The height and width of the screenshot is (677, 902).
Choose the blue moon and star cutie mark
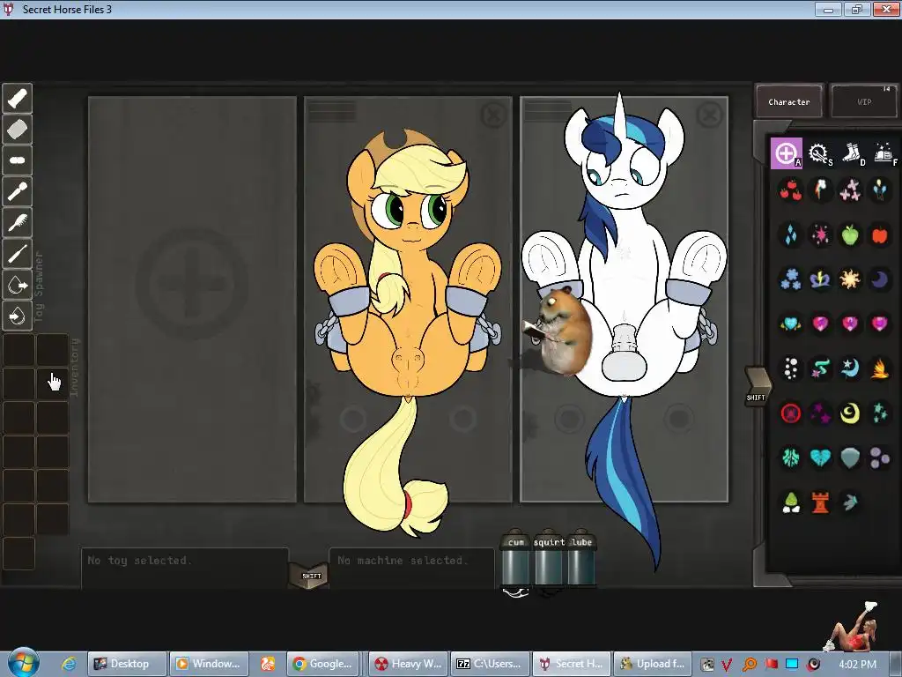[x=850, y=368]
